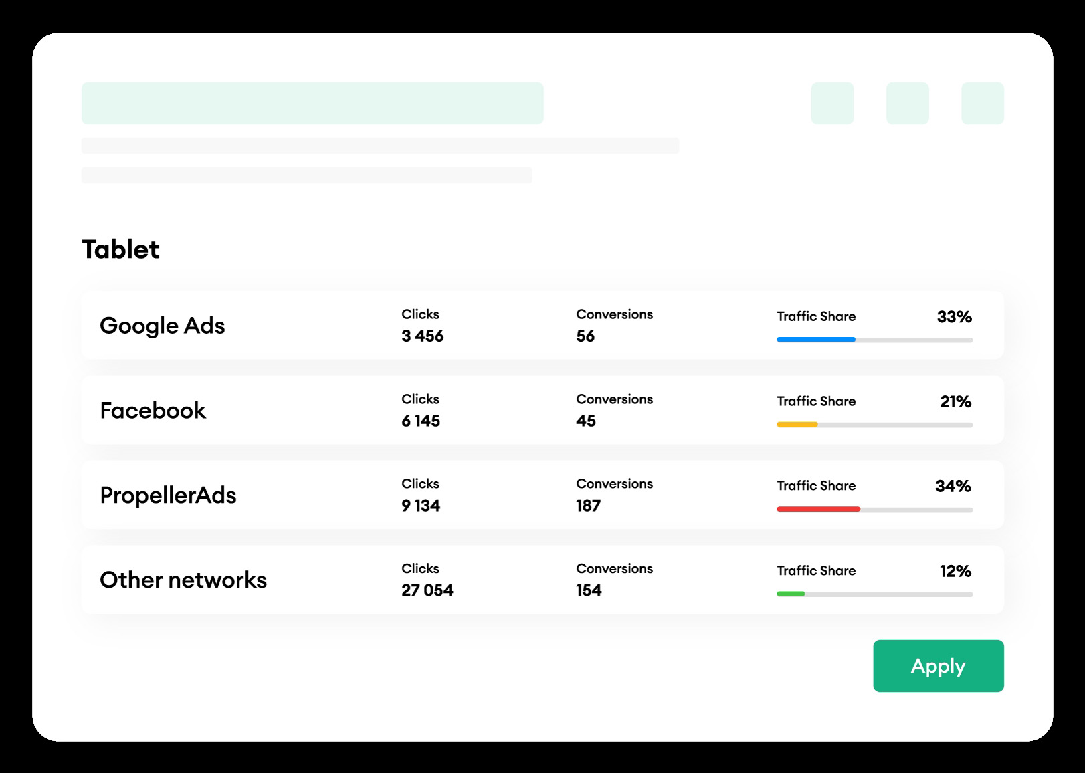Click Google Ads blue traffic share bar
Viewport: 1085px width, 773px height.
pyautogui.click(x=816, y=340)
